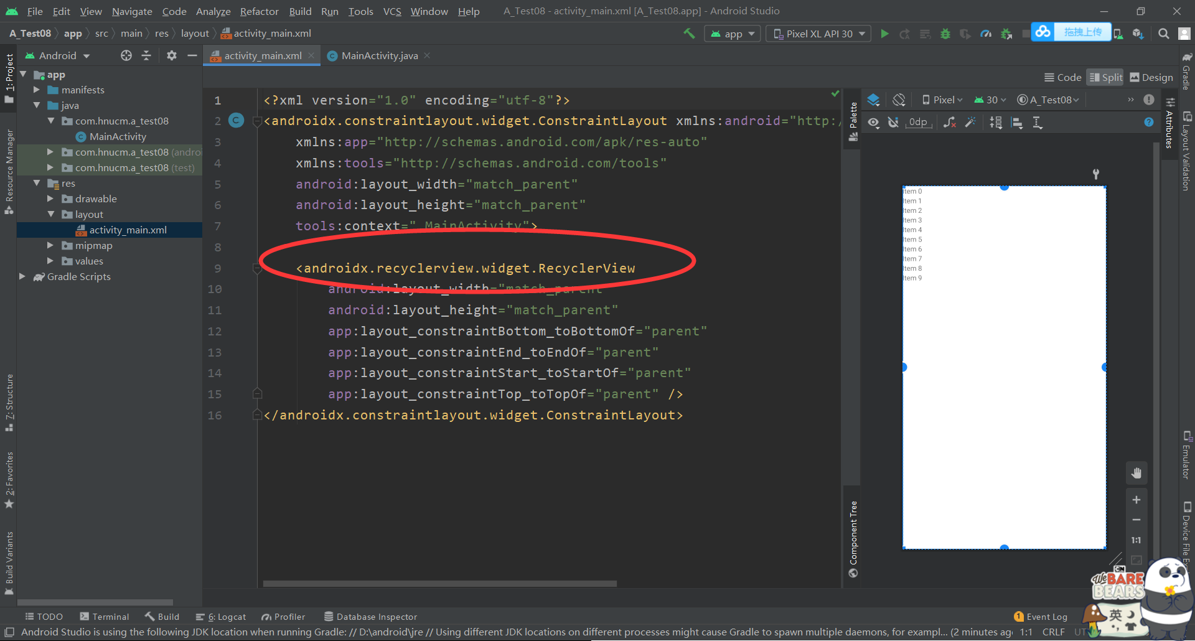Click the Make Project hammer icon
1195x641 pixels.
point(689,34)
